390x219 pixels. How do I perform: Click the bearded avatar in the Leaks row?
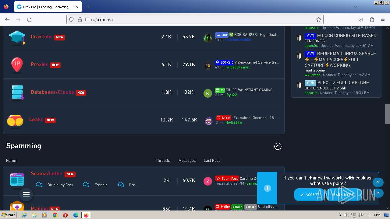(208, 121)
